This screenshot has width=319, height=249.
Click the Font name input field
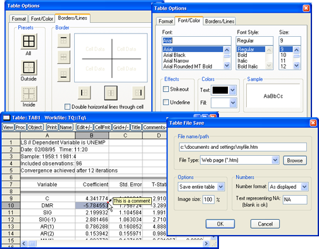[196, 41]
